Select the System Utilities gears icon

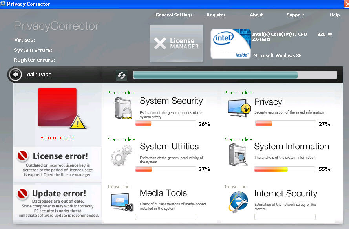tap(122, 154)
